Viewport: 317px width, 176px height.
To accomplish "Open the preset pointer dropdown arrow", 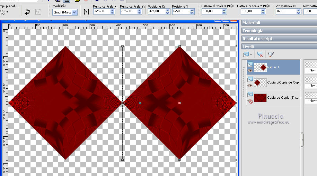I will 8,12.
